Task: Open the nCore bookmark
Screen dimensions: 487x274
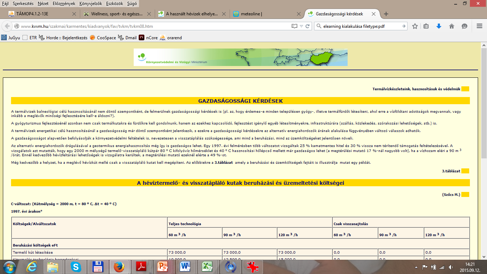Action: click(x=148, y=37)
